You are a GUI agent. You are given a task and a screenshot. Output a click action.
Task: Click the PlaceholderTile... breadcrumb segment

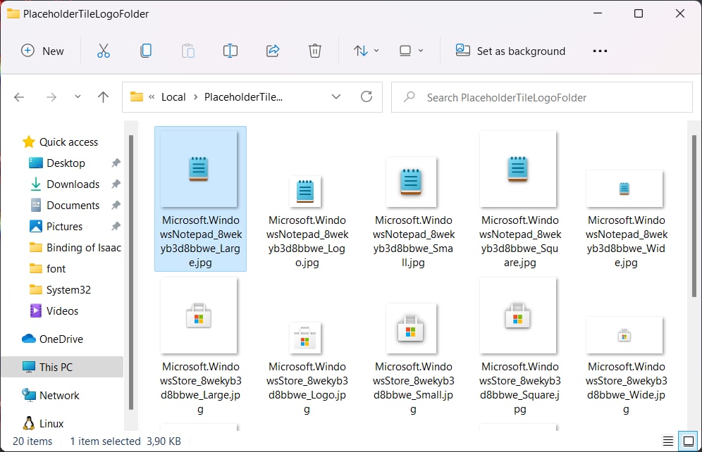pos(244,97)
